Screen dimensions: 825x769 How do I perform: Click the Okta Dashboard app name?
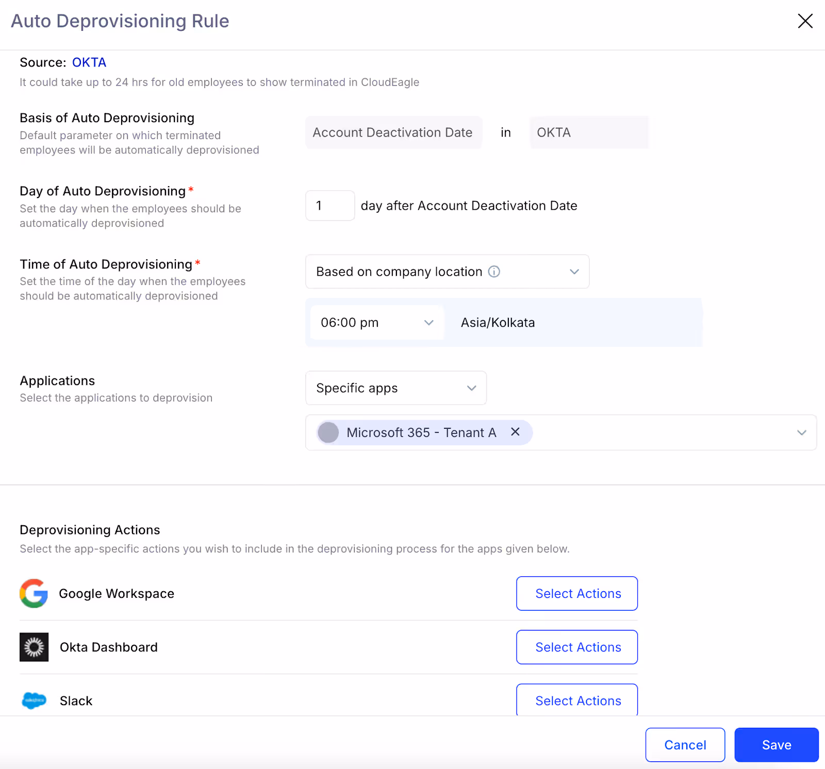109,647
